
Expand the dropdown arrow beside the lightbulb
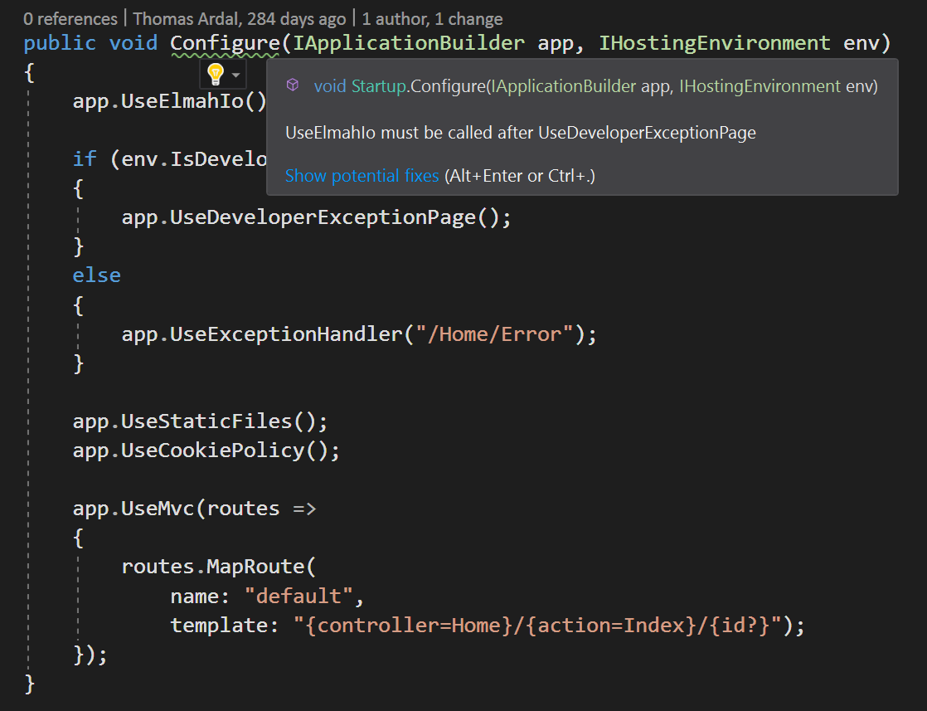(236, 75)
